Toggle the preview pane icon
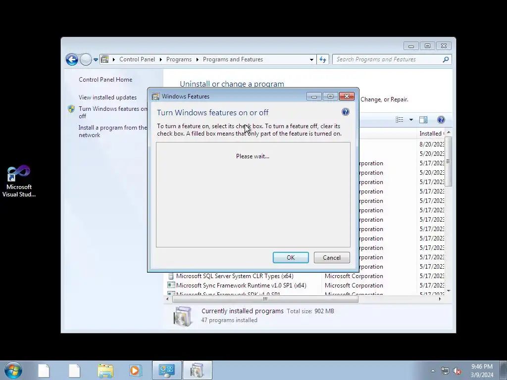The image size is (507, 380). (x=423, y=120)
